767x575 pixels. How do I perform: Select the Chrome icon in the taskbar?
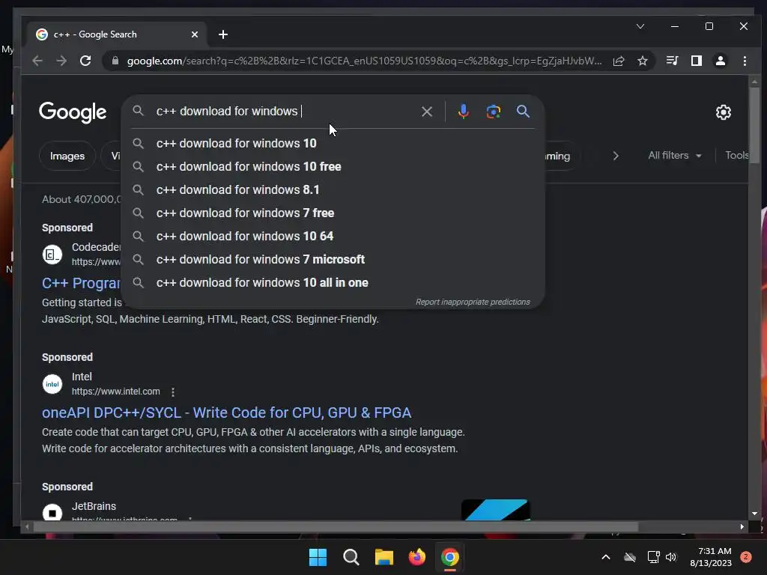click(450, 557)
